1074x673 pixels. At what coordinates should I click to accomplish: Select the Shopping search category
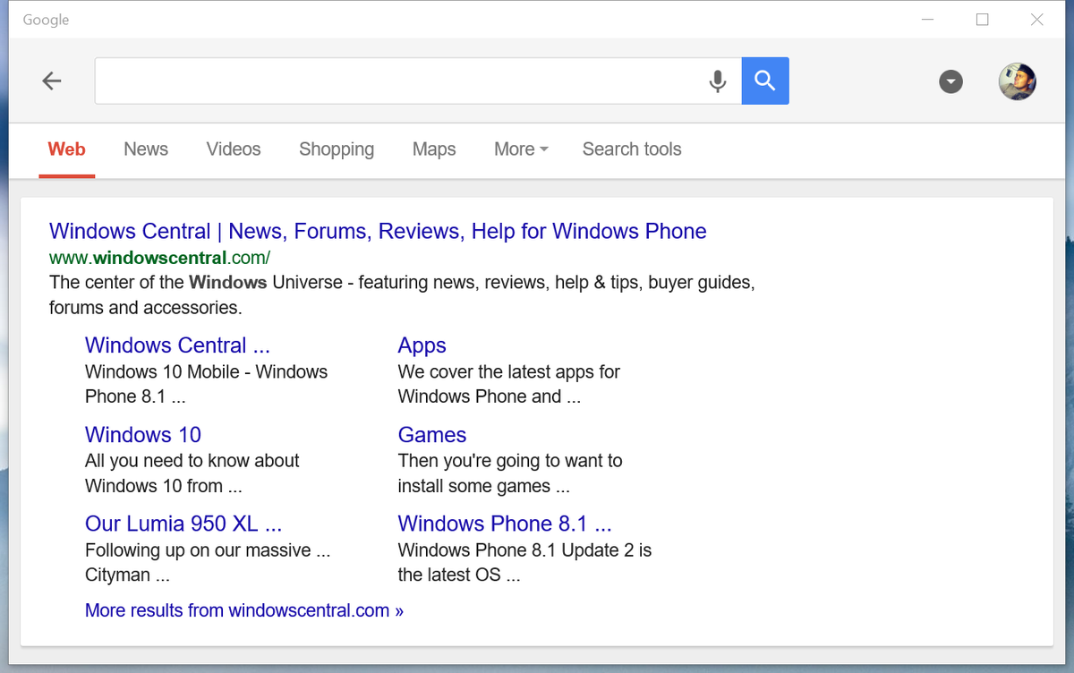pyautogui.click(x=337, y=149)
